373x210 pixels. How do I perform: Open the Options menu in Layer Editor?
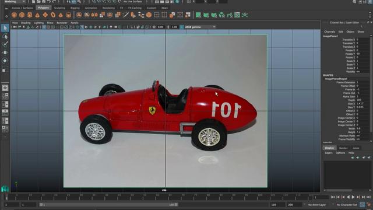coord(340,153)
